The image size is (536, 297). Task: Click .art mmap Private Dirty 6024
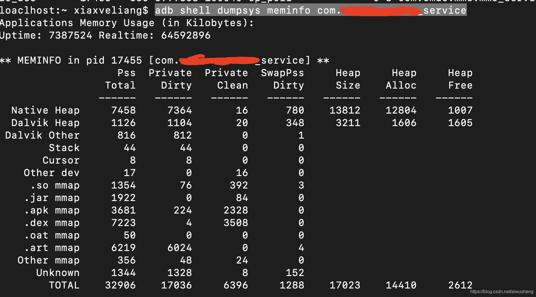tap(180, 248)
